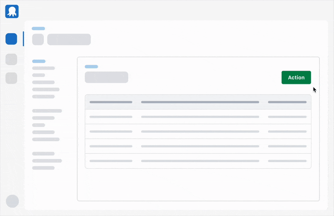Click the wide middle table column header
Screen dimensions: 334x216
[200, 102]
